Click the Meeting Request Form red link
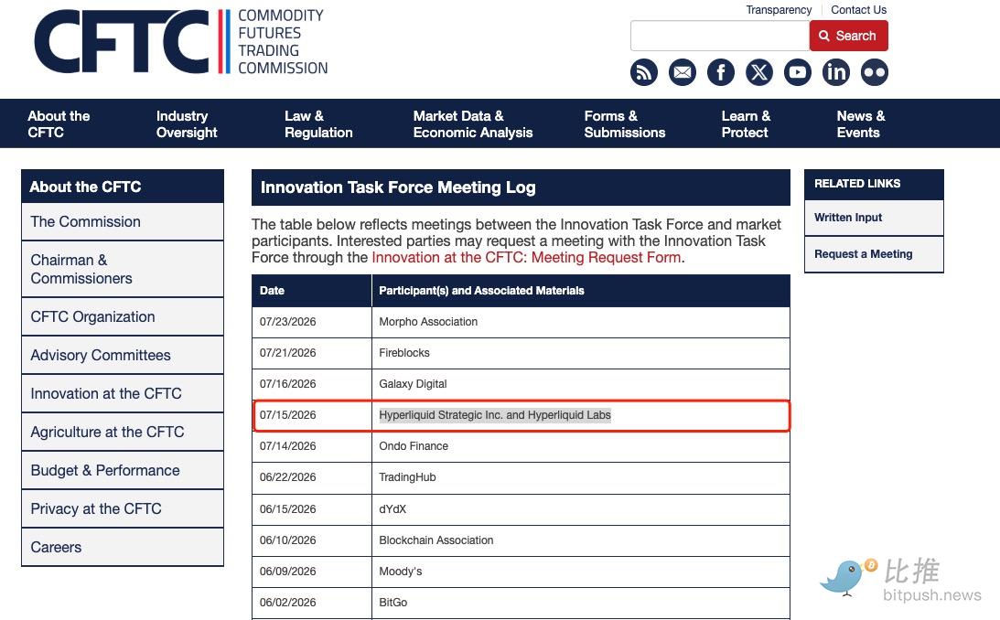This screenshot has width=1000, height=620. point(526,258)
